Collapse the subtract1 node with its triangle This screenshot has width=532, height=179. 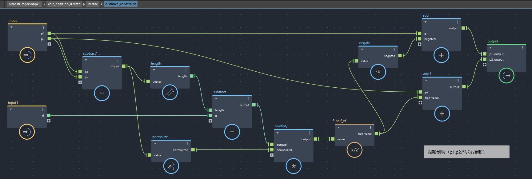point(86,60)
